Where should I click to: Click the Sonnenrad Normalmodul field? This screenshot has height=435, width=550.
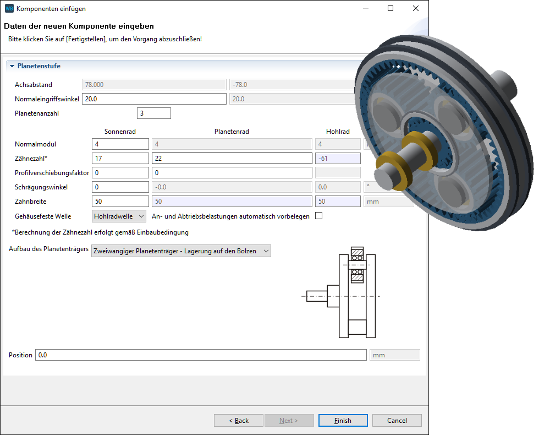click(120, 144)
